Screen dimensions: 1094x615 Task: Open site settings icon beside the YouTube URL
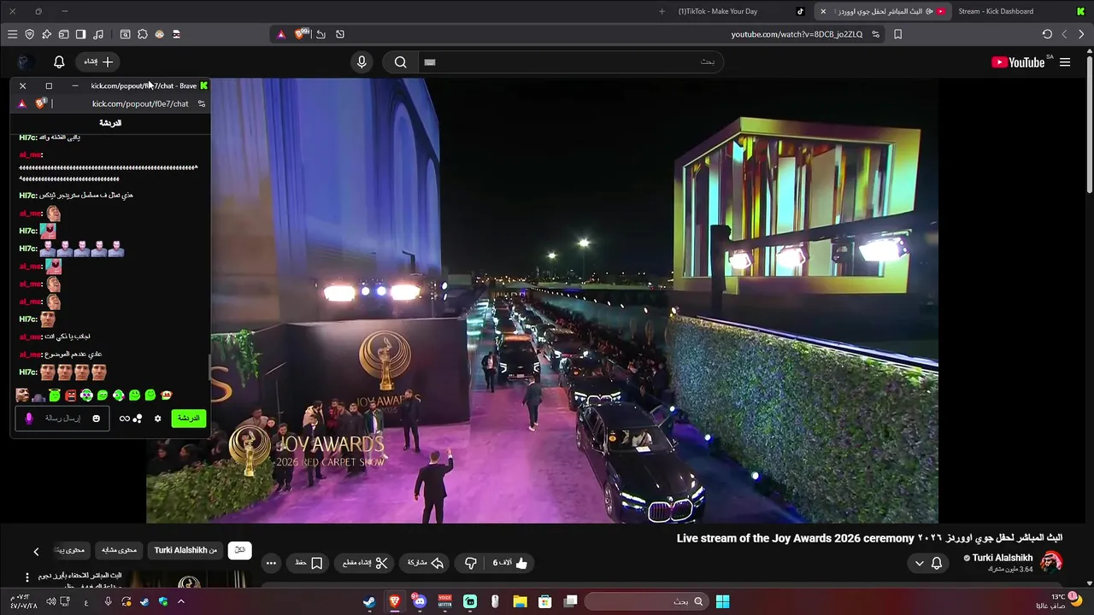[875, 34]
